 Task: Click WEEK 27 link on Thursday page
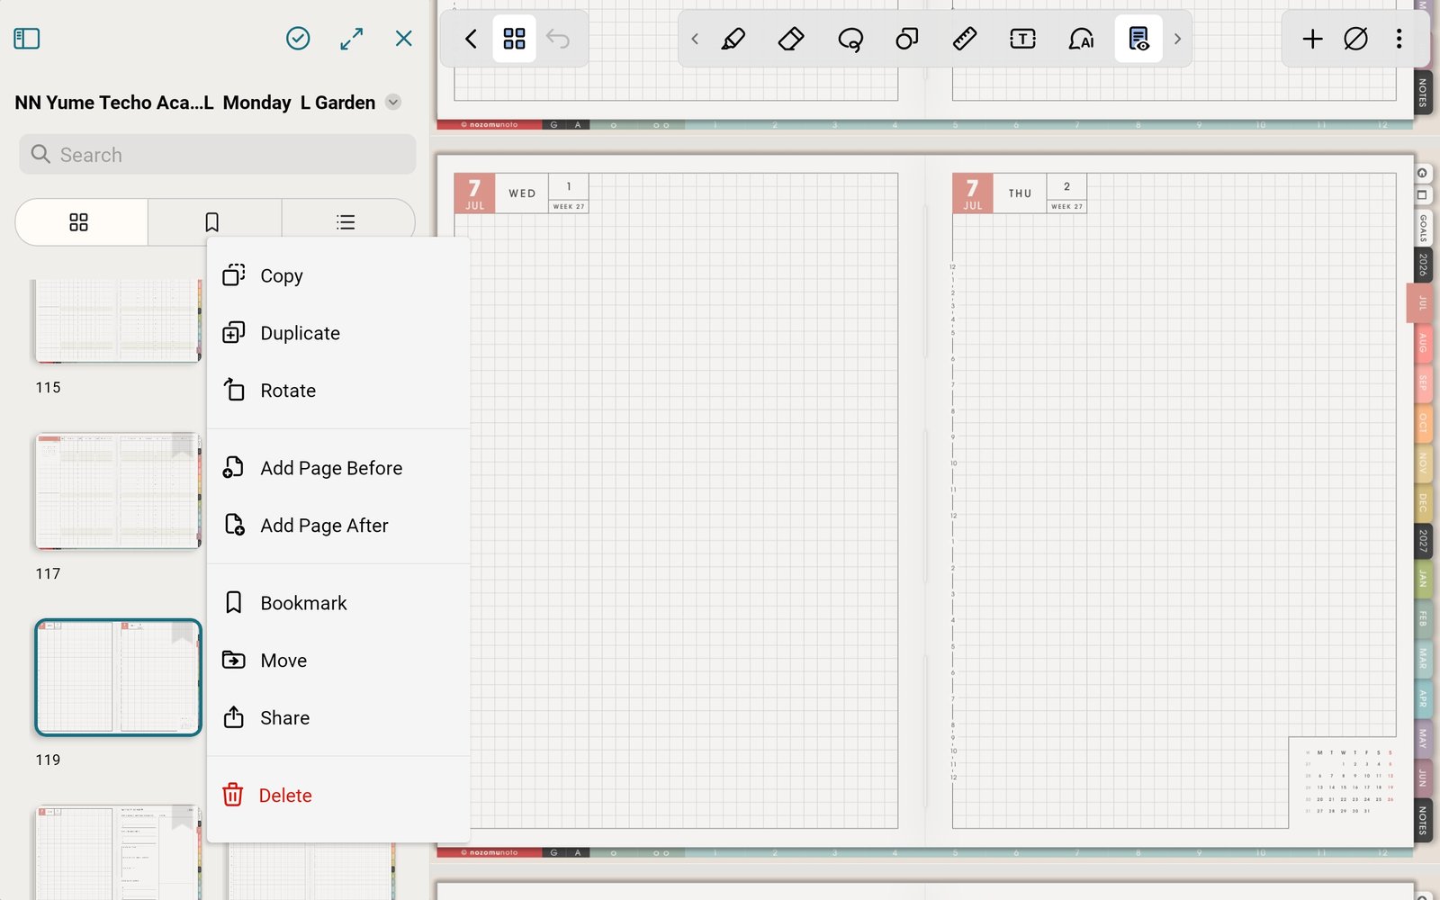pos(1067,206)
